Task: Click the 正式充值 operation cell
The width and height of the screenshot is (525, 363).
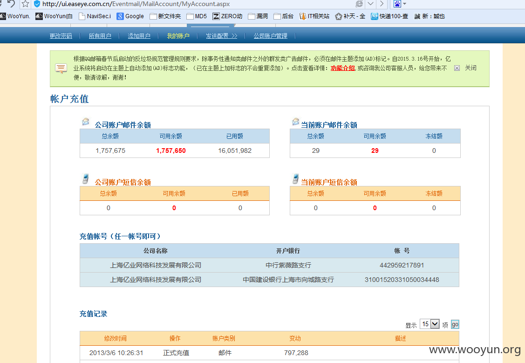Action: tap(176, 353)
